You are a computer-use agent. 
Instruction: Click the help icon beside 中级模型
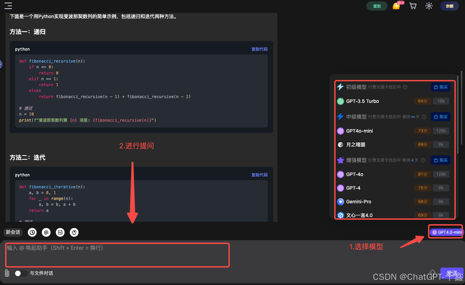pos(424,117)
